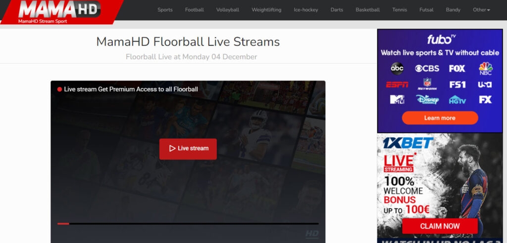Click the CLAIM NOW button

coord(440,226)
